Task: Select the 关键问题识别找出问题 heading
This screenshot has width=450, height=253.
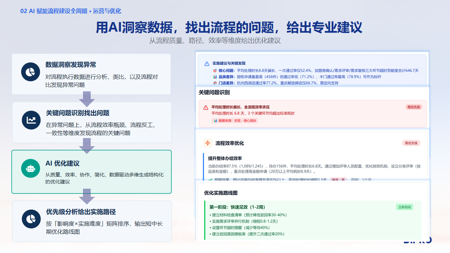Action: [78, 113]
